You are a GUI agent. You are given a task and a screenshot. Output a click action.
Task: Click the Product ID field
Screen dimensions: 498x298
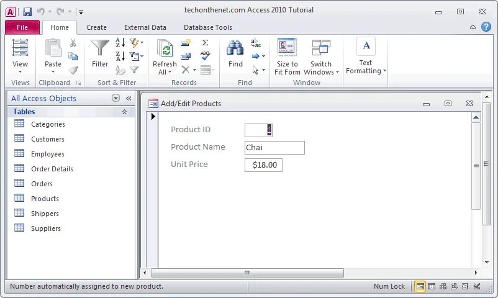258,130
